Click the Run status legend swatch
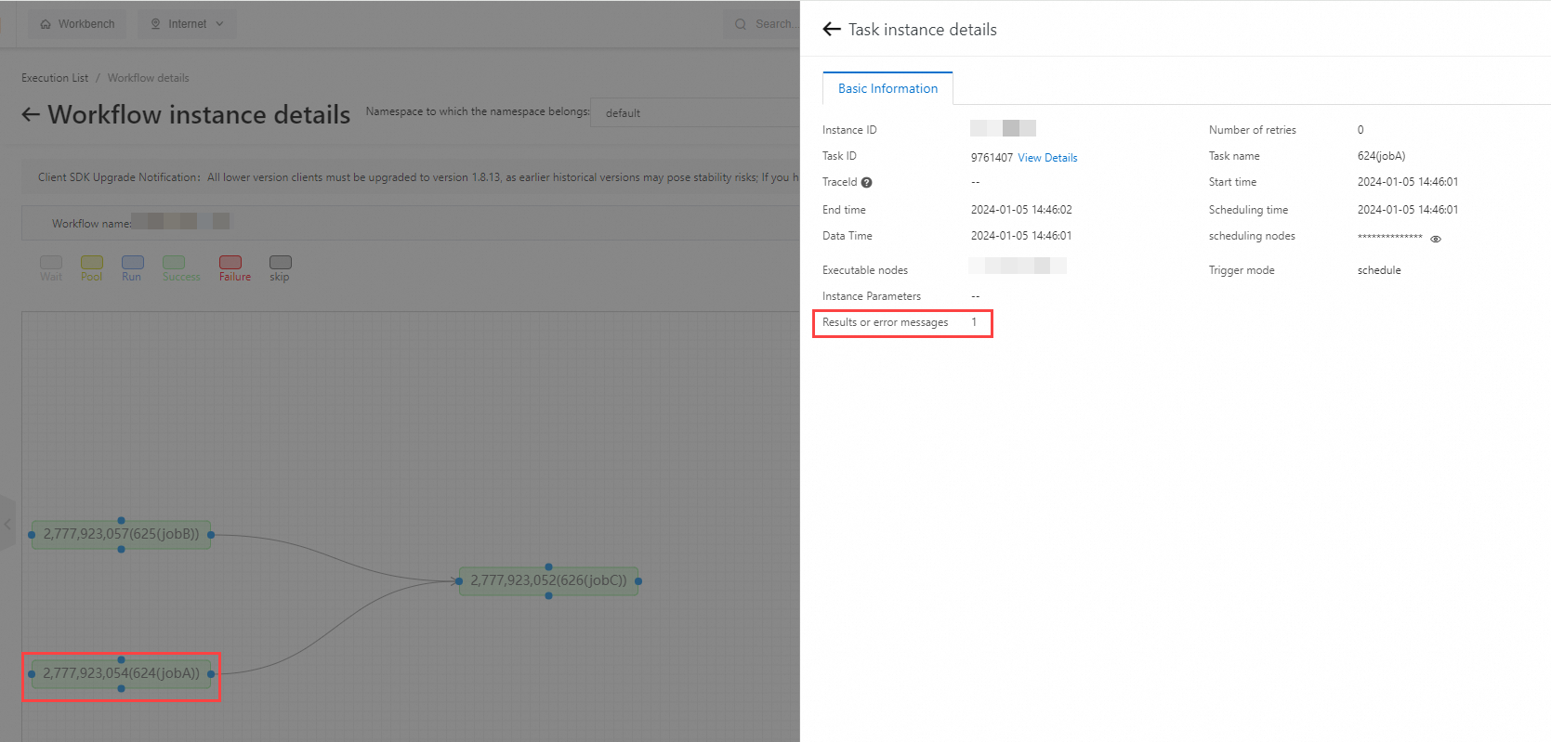 coord(133,263)
